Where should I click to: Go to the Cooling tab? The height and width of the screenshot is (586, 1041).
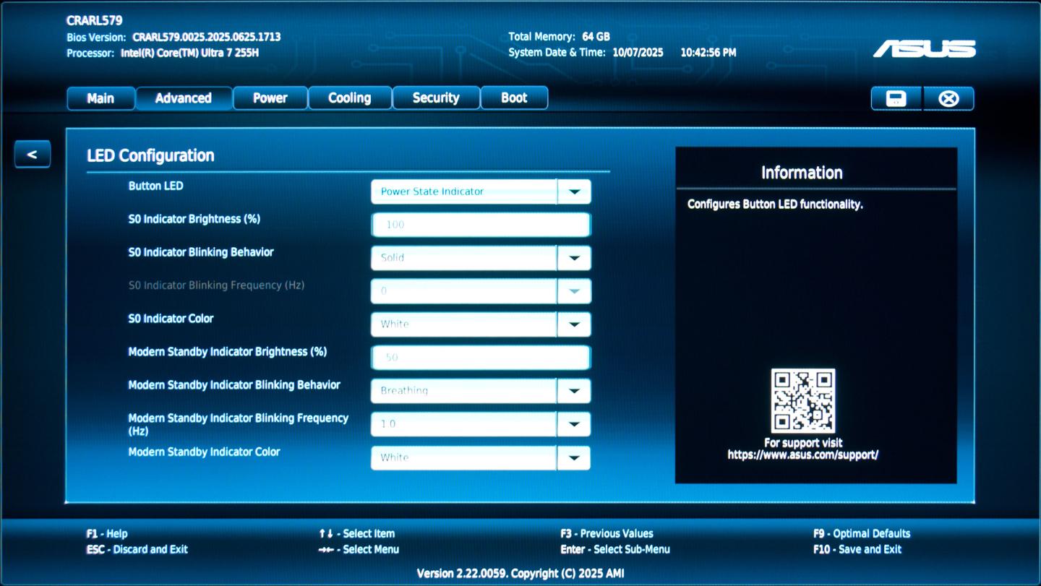350,98
